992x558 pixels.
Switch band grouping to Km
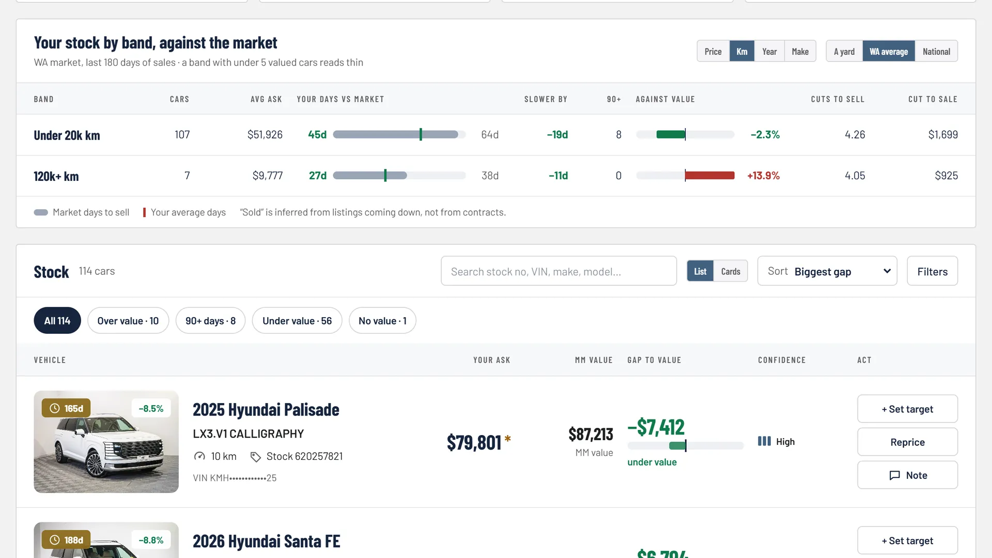pyautogui.click(x=742, y=51)
